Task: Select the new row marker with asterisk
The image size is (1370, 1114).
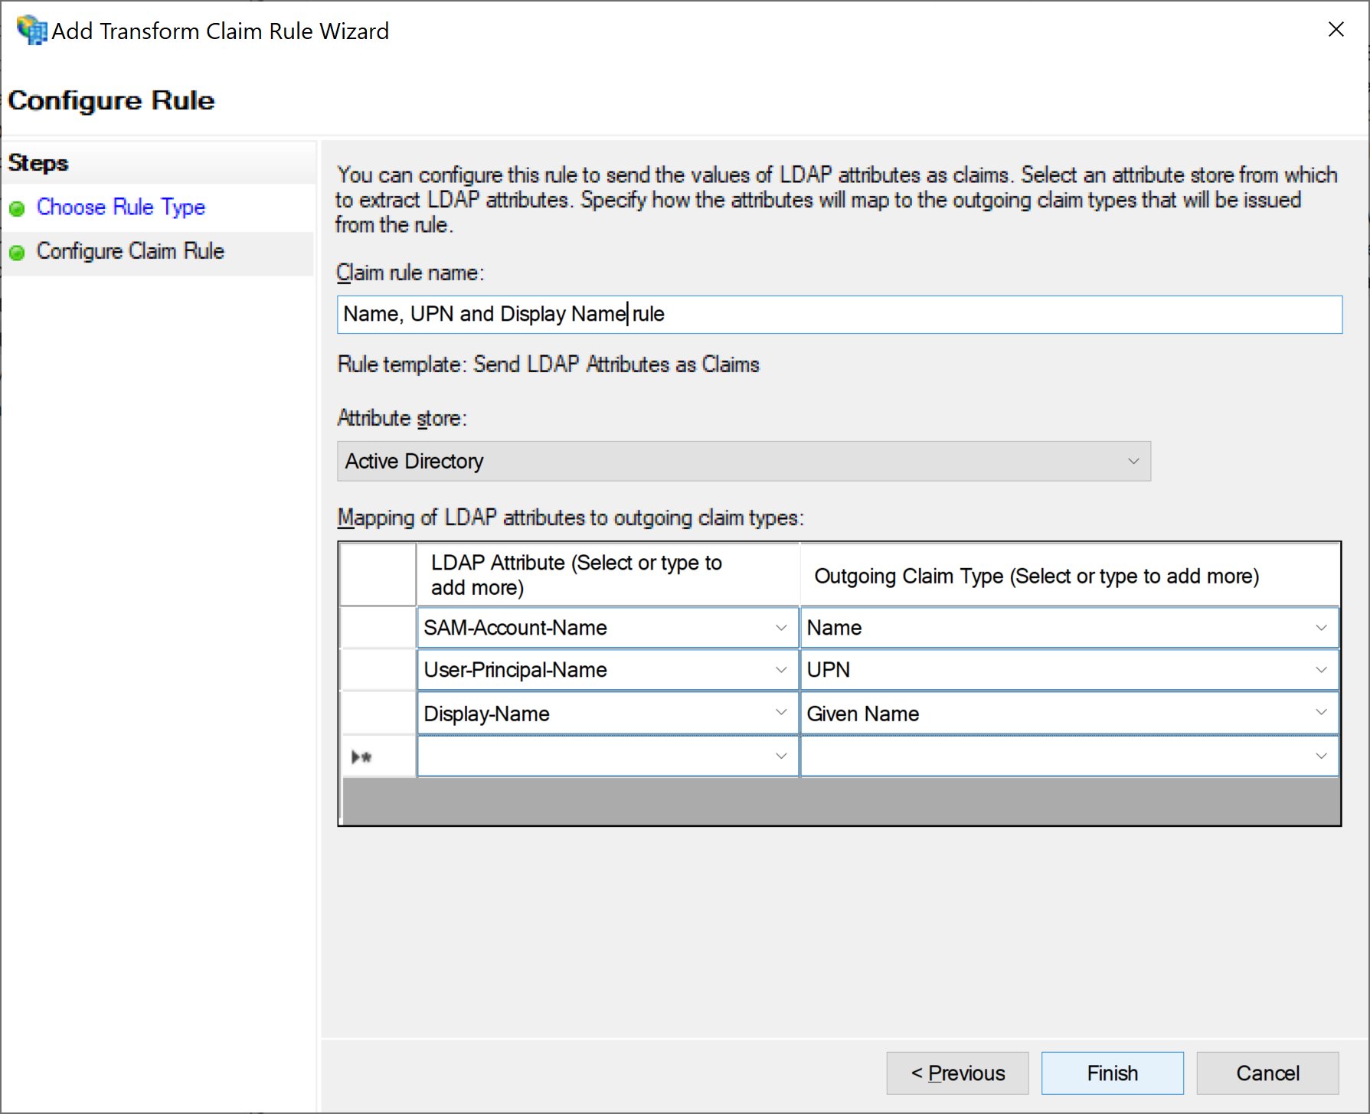Action: tap(378, 756)
